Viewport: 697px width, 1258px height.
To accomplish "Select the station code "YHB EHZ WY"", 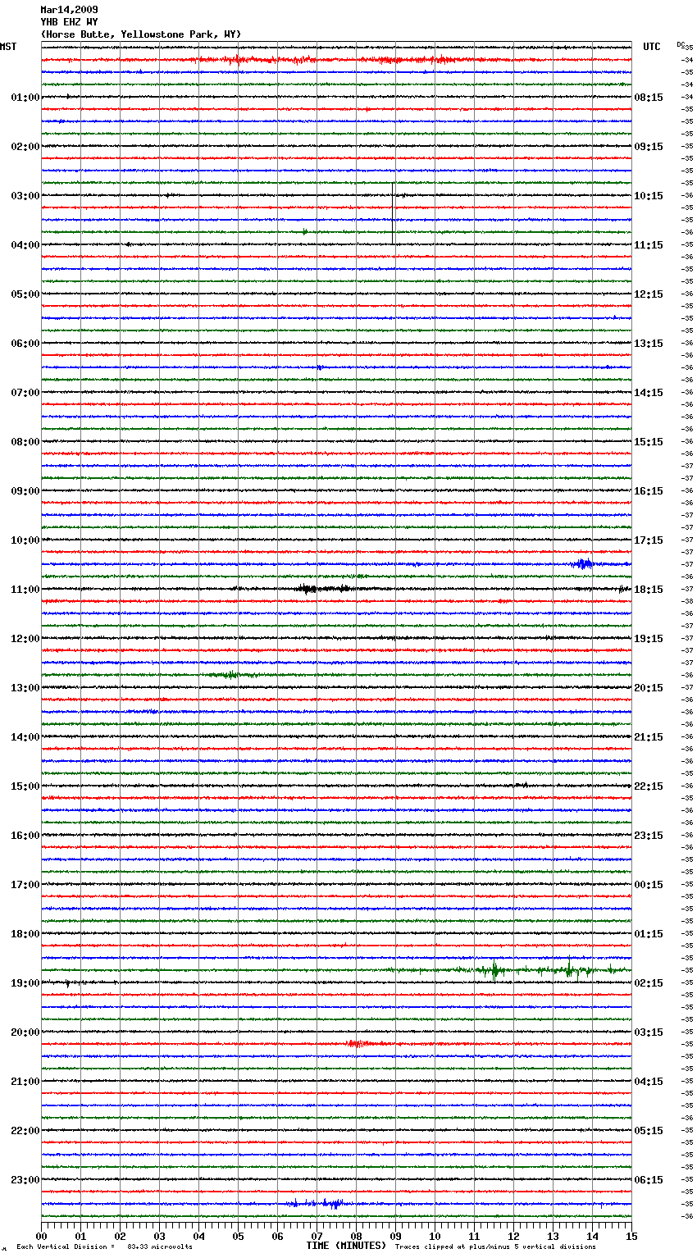I will tap(69, 22).
